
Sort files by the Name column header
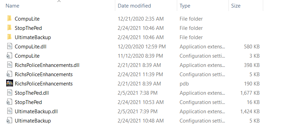click(13, 6)
